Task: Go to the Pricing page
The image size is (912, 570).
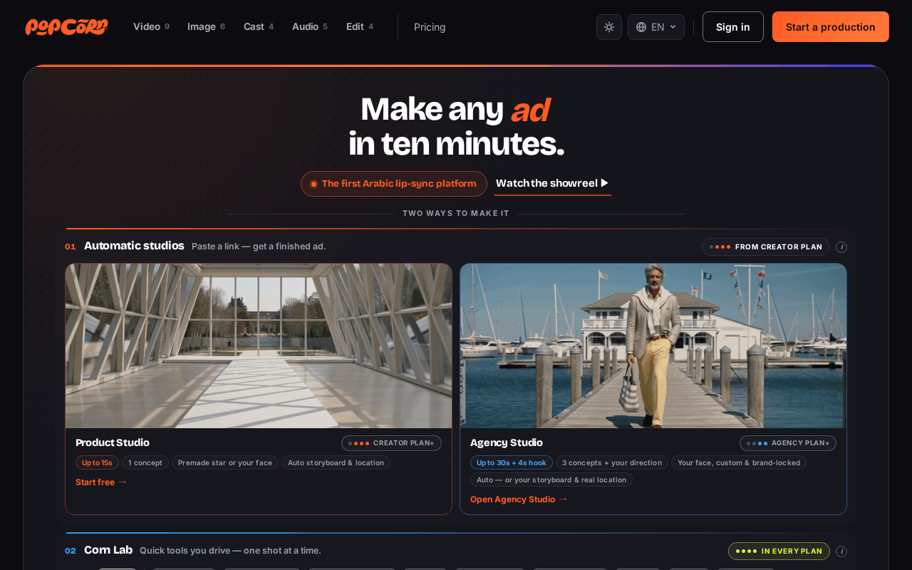Action: 430,27
